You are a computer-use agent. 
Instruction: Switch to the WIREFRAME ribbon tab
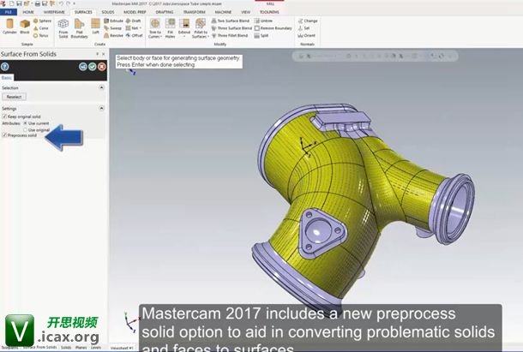point(54,12)
